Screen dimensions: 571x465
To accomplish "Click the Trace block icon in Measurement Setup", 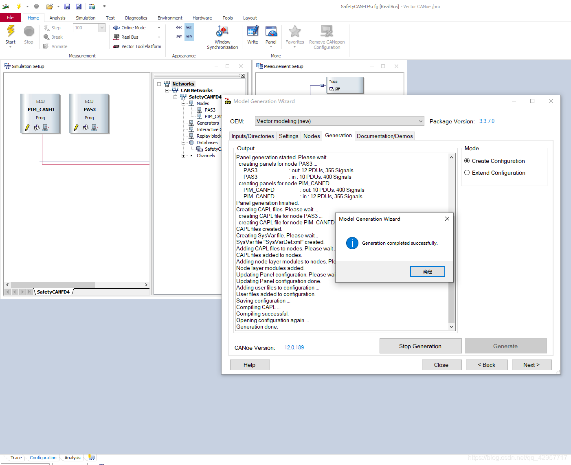I will (x=345, y=86).
